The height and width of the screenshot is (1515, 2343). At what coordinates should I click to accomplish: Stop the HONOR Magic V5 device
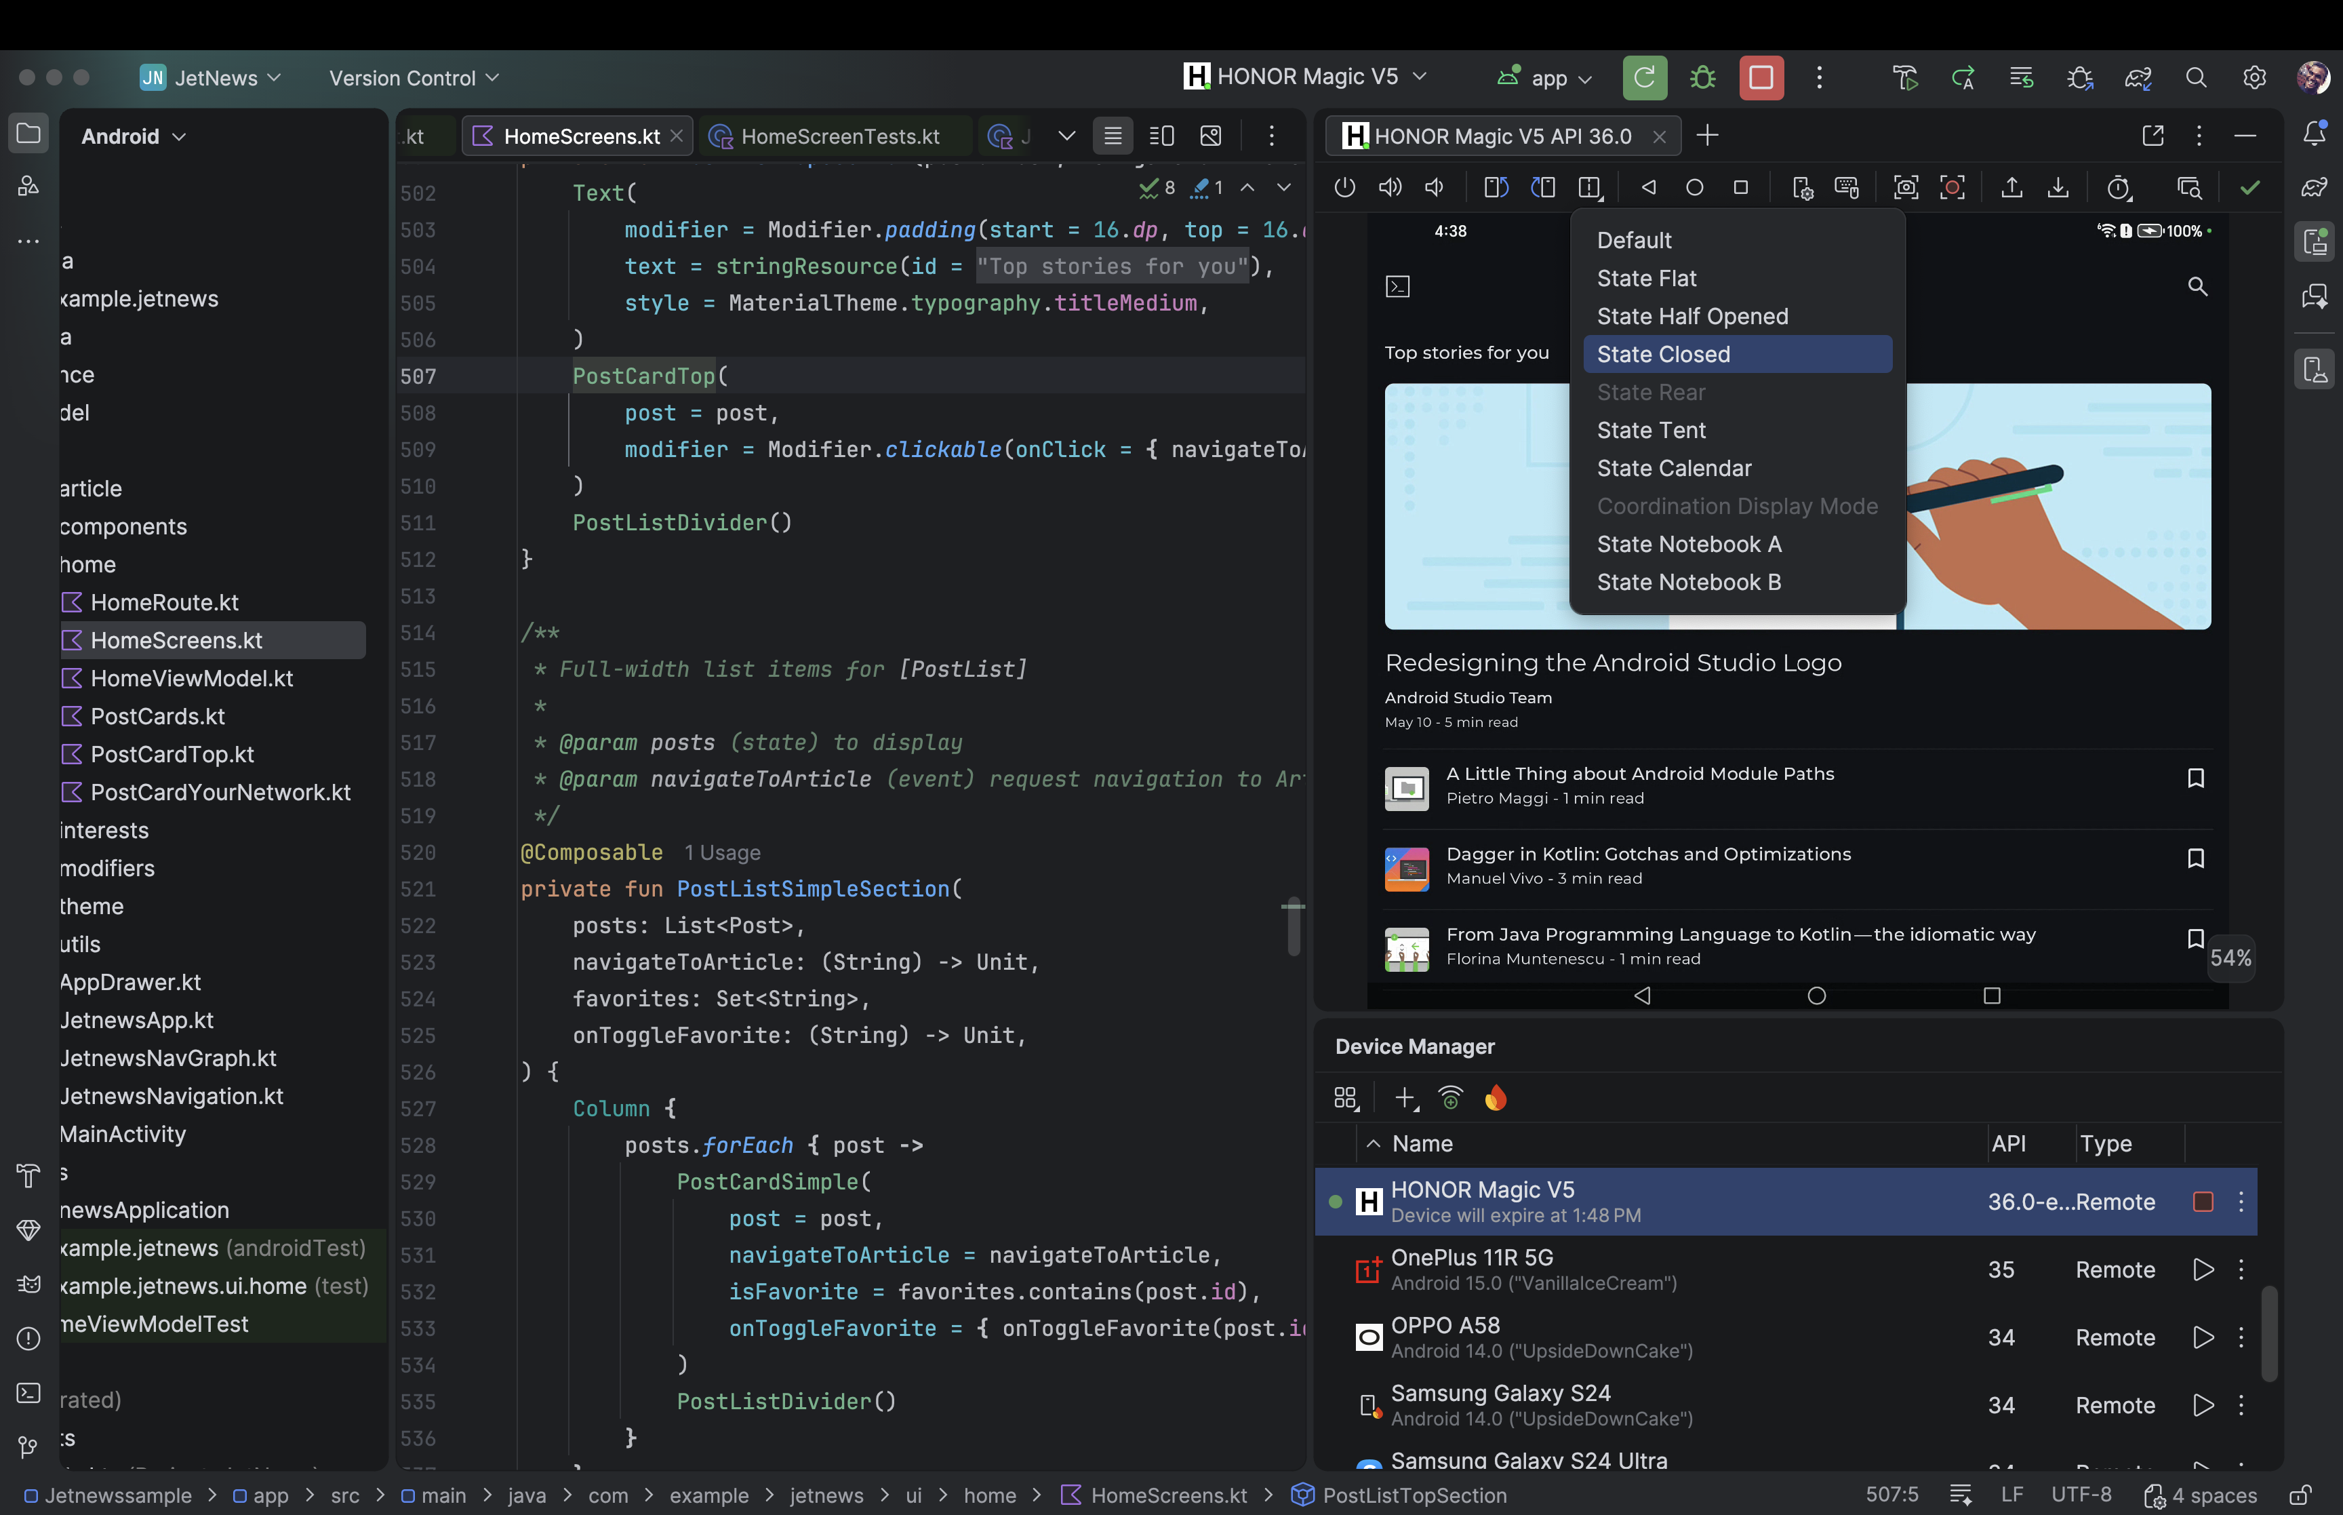2203,1201
